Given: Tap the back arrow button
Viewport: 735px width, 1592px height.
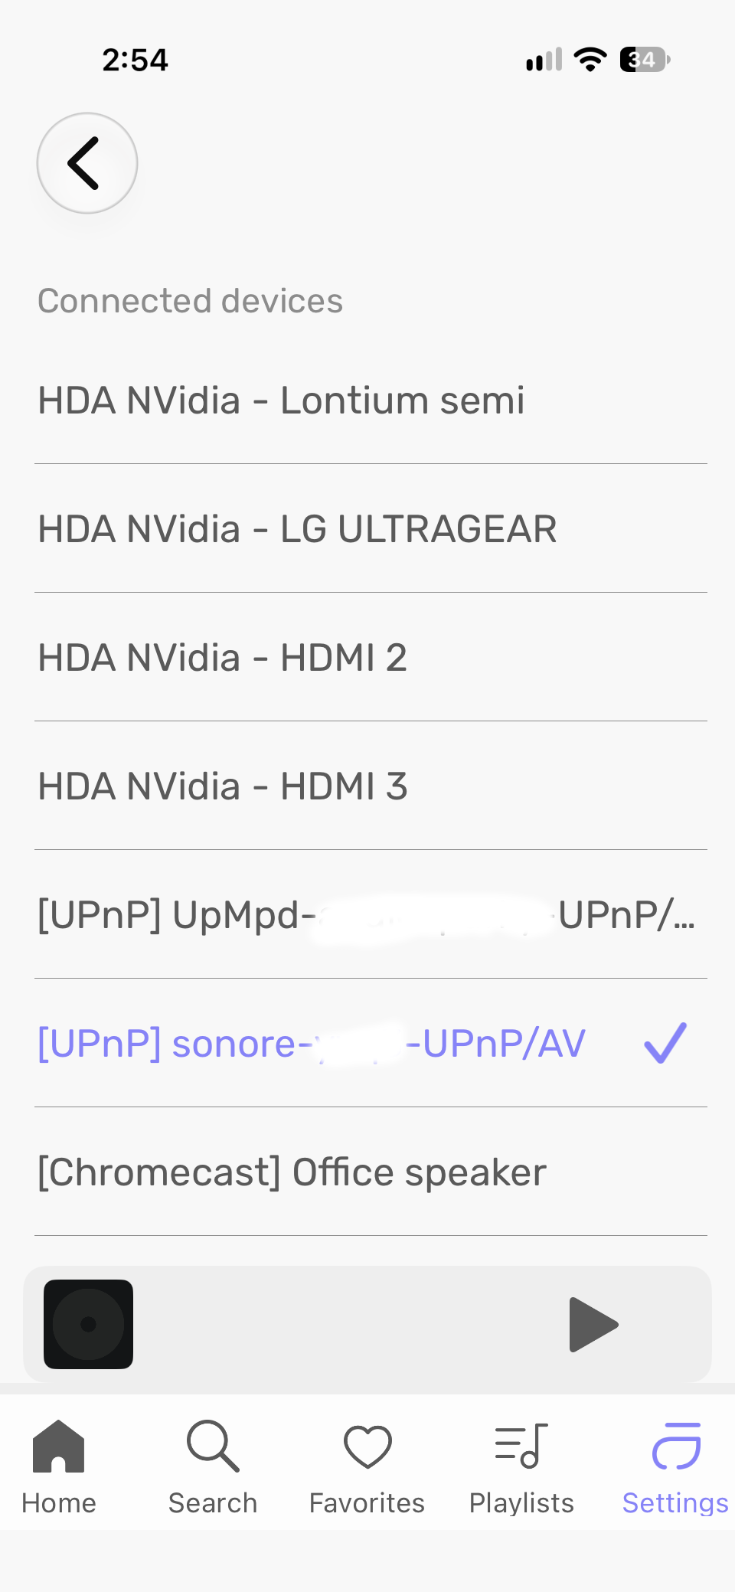Looking at the screenshot, I should tap(87, 163).
